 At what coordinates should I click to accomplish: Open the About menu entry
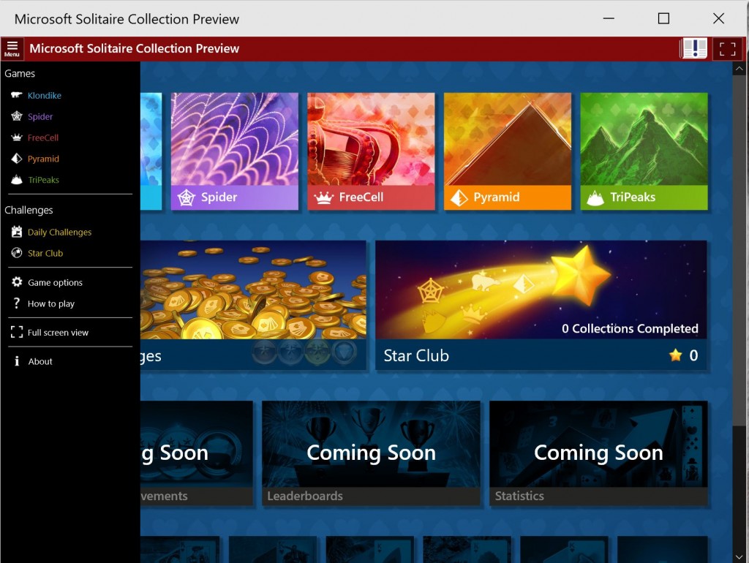40,361
